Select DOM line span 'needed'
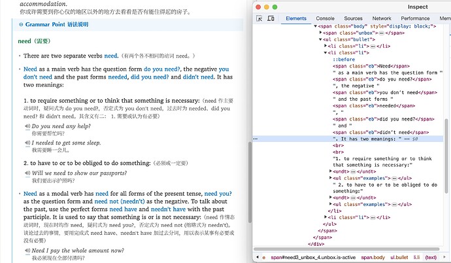 [374, 105]
